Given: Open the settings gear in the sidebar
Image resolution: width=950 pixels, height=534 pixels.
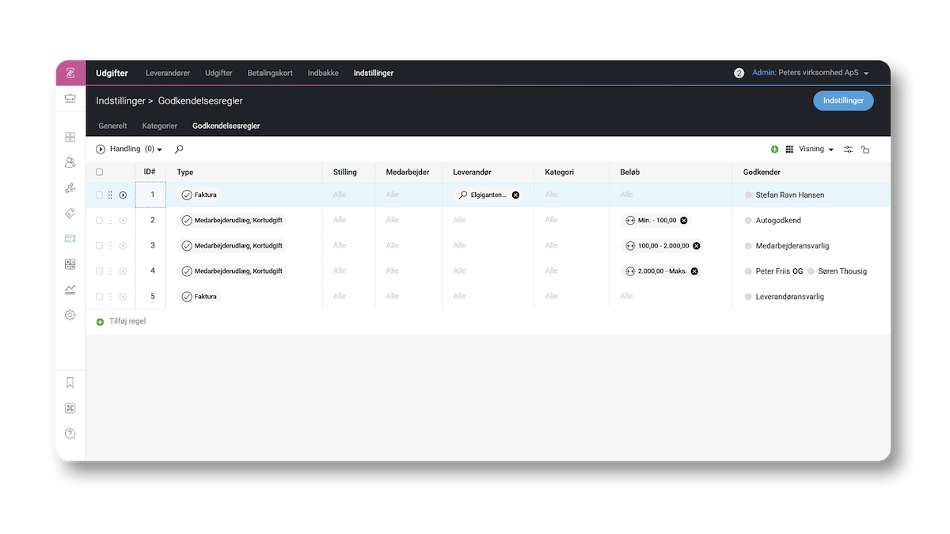Looking at the screenshot, I should click(70, 315).
